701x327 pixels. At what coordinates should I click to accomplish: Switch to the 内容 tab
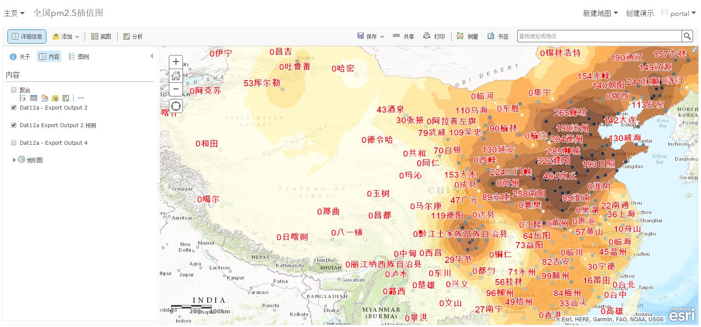49,56
